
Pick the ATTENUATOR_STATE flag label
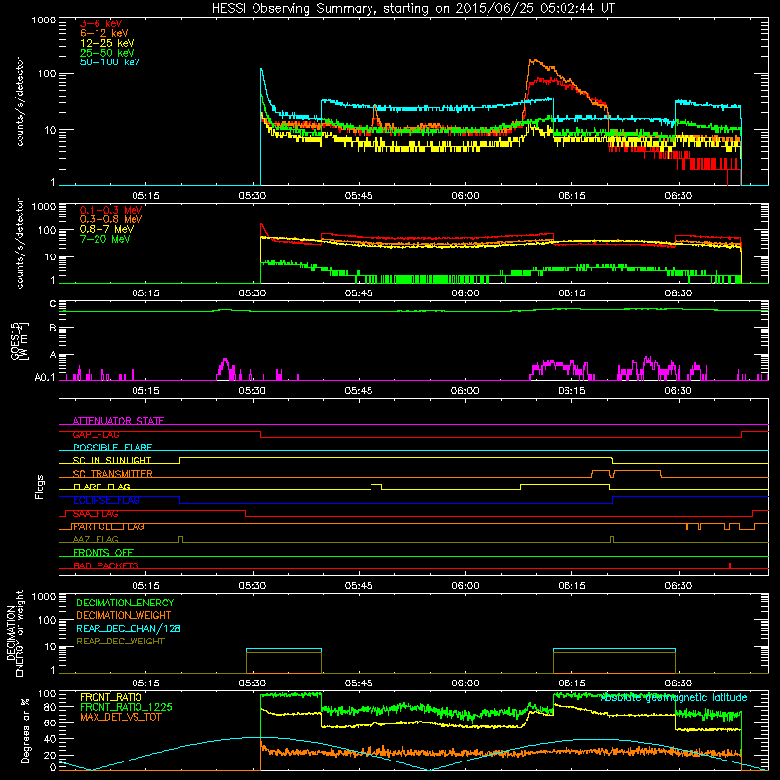118,421
